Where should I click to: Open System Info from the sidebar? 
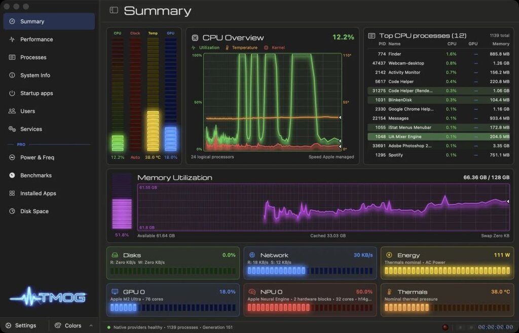pyautogui.click(x=49, y=75)
